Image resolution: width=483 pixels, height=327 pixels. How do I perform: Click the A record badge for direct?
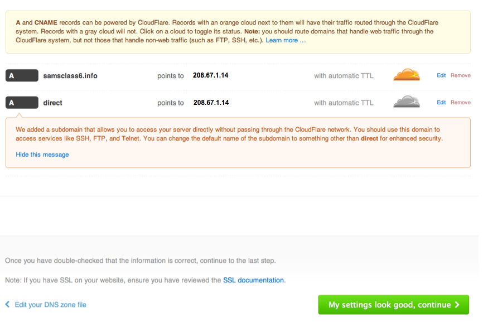(22, 103)
